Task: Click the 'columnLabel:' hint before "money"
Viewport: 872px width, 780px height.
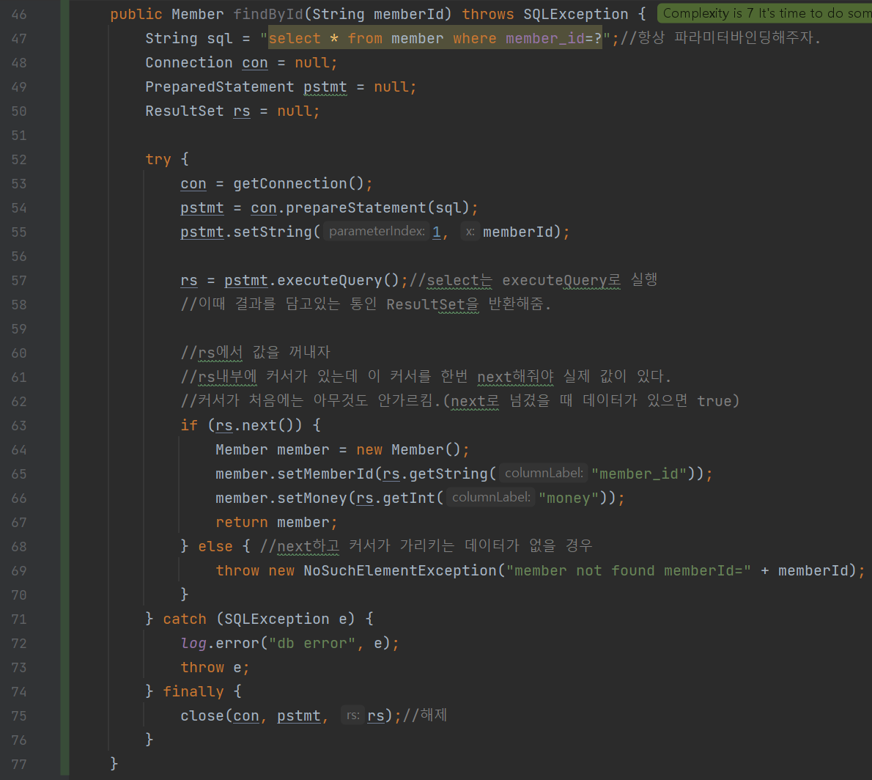Action: [x=490, y=497]
